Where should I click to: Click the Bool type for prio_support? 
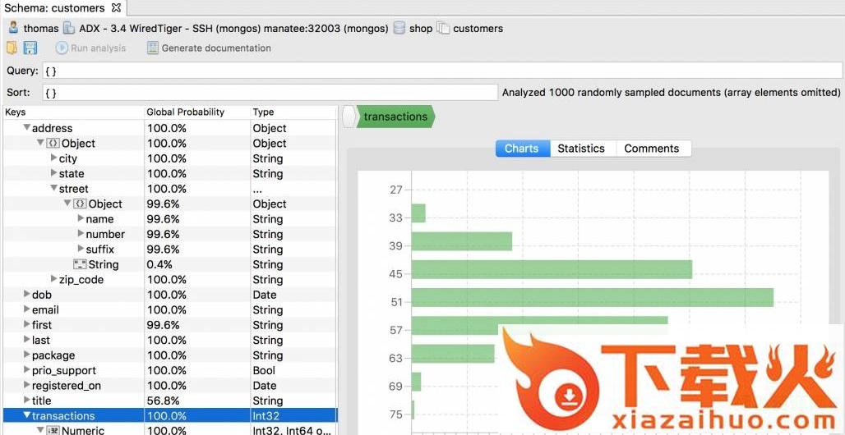[264, 370]
